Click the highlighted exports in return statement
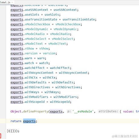 (29, 121)
